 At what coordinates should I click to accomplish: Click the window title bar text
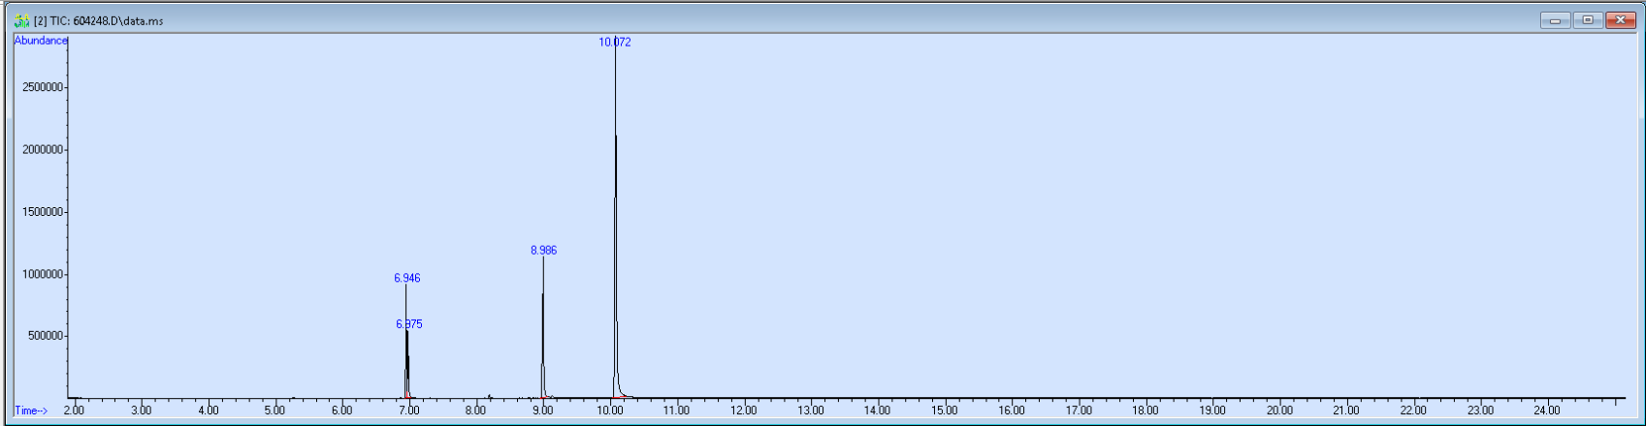pos(99,20)
